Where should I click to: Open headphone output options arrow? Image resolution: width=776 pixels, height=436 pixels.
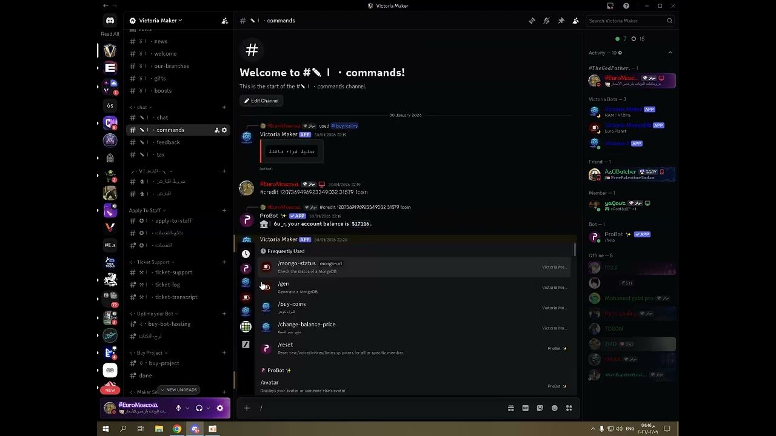(x=208, y=408)
